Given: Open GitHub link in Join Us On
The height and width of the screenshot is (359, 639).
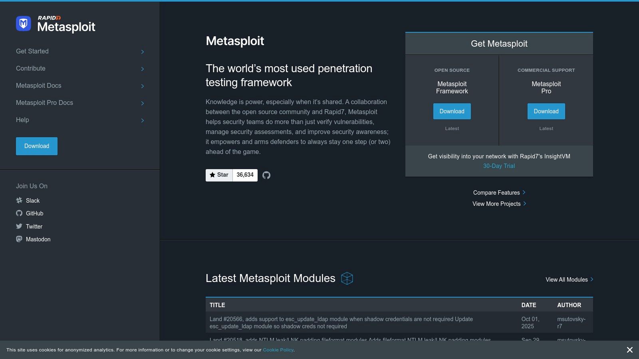Looking at the screenshot, I should pyautogui.click(x=35, y=213).
